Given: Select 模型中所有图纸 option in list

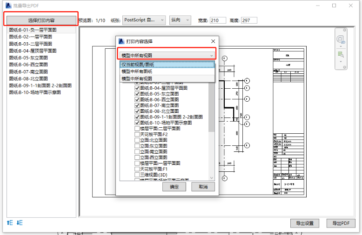Looking at the screenshot, I should [167, 72].
